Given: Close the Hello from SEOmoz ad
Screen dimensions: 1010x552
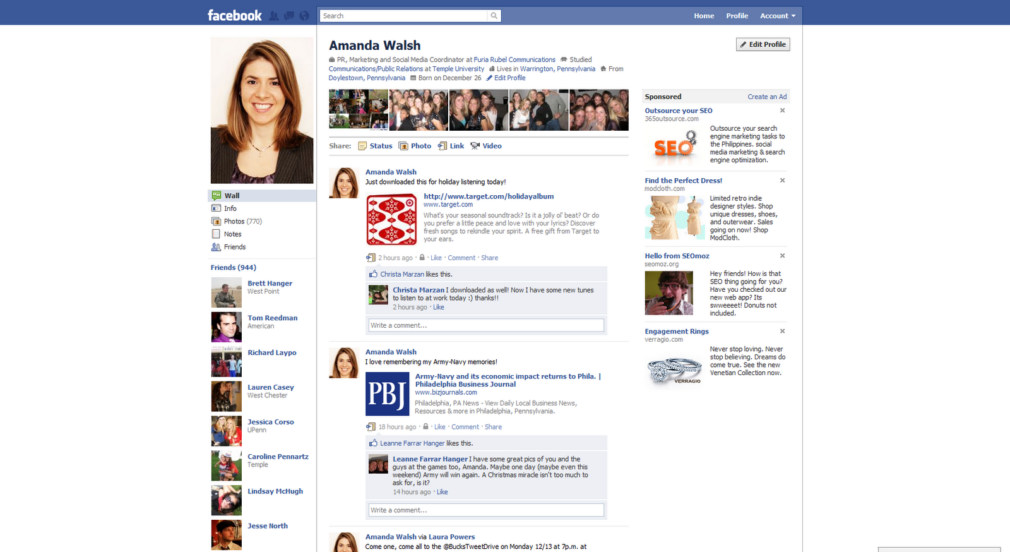Looking at the screenshot, I should tap(782, 256).
